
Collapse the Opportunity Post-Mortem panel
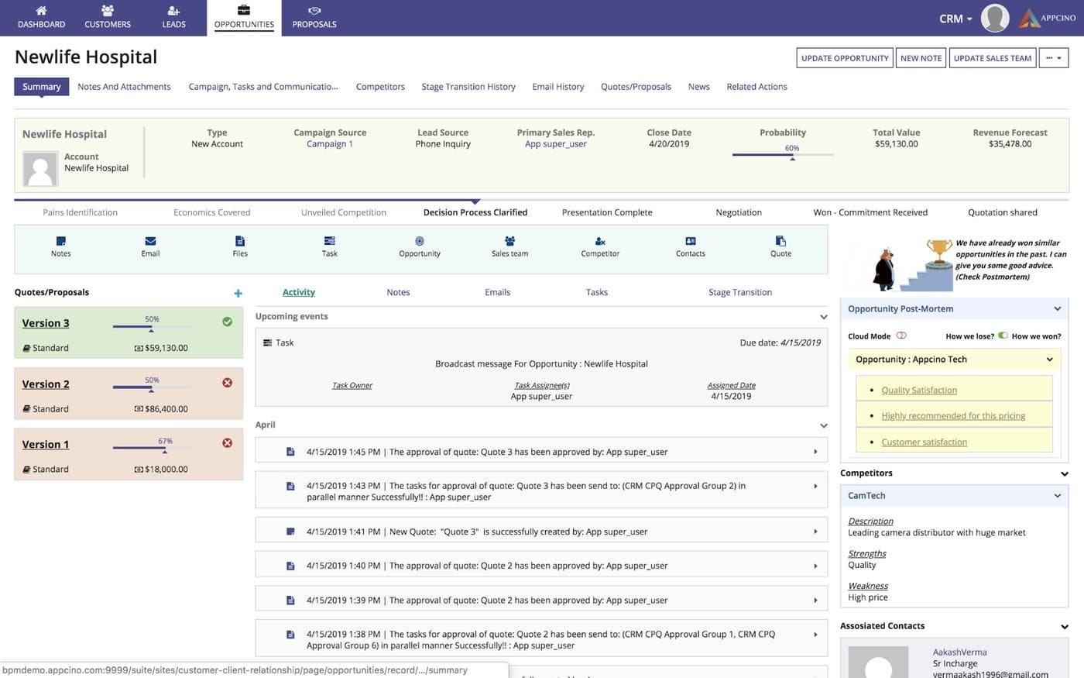click(x=1057, y=309)
